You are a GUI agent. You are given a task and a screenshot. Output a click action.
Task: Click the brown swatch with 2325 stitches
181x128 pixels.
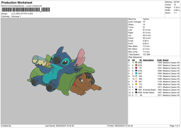point(136,65)
